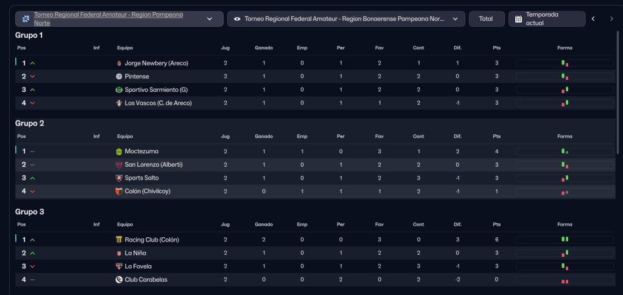The image size is (623, 295).
Task: Sort Grupo 1 by the Pts column
Action: pyautogui.click(x=496, y=48)
